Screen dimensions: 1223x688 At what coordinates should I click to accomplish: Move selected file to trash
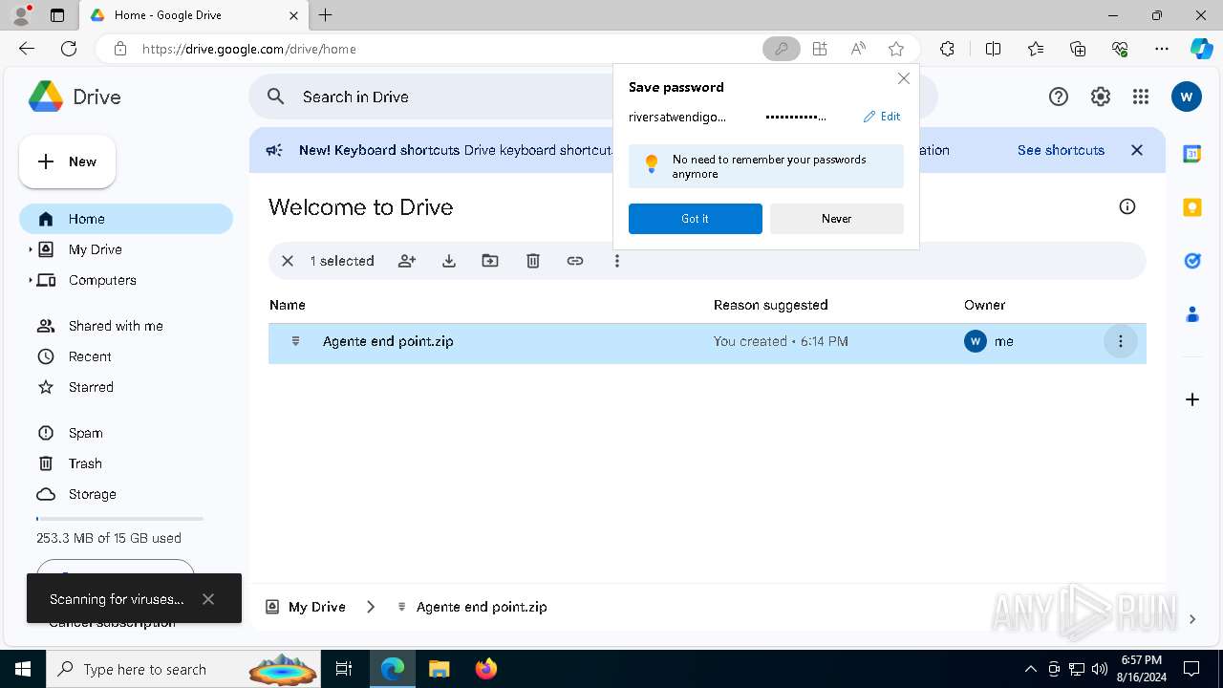[x=533, y=261]
